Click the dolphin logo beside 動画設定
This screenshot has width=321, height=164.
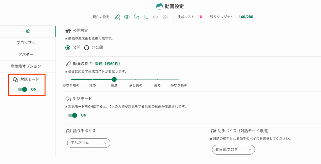(x=160, y=6)
